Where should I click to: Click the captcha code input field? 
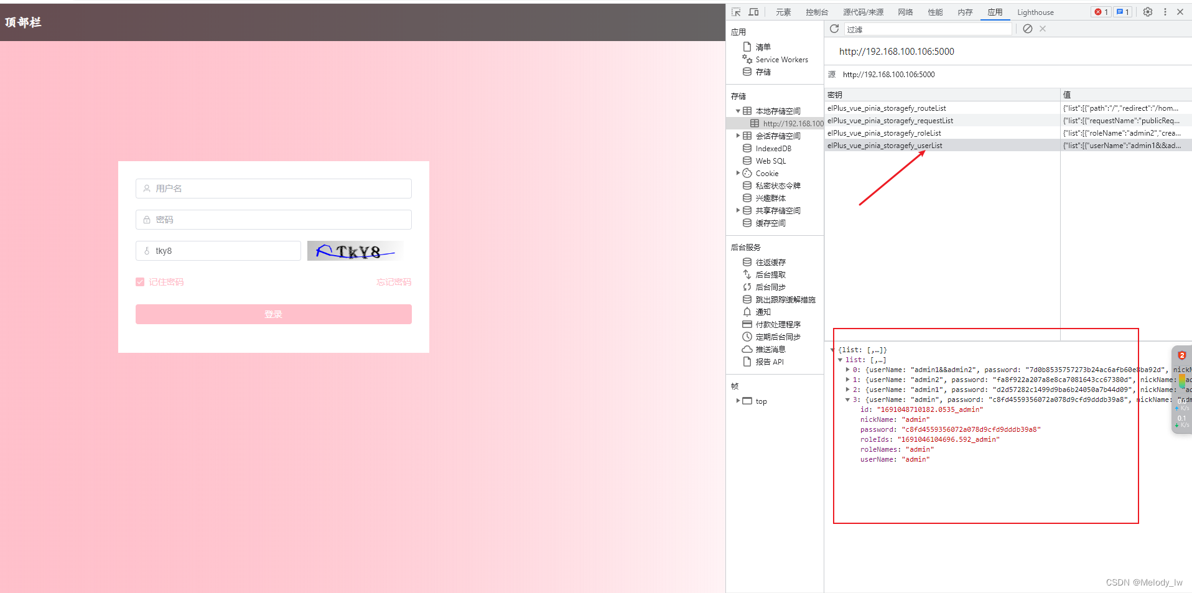[x=218, y=251]
